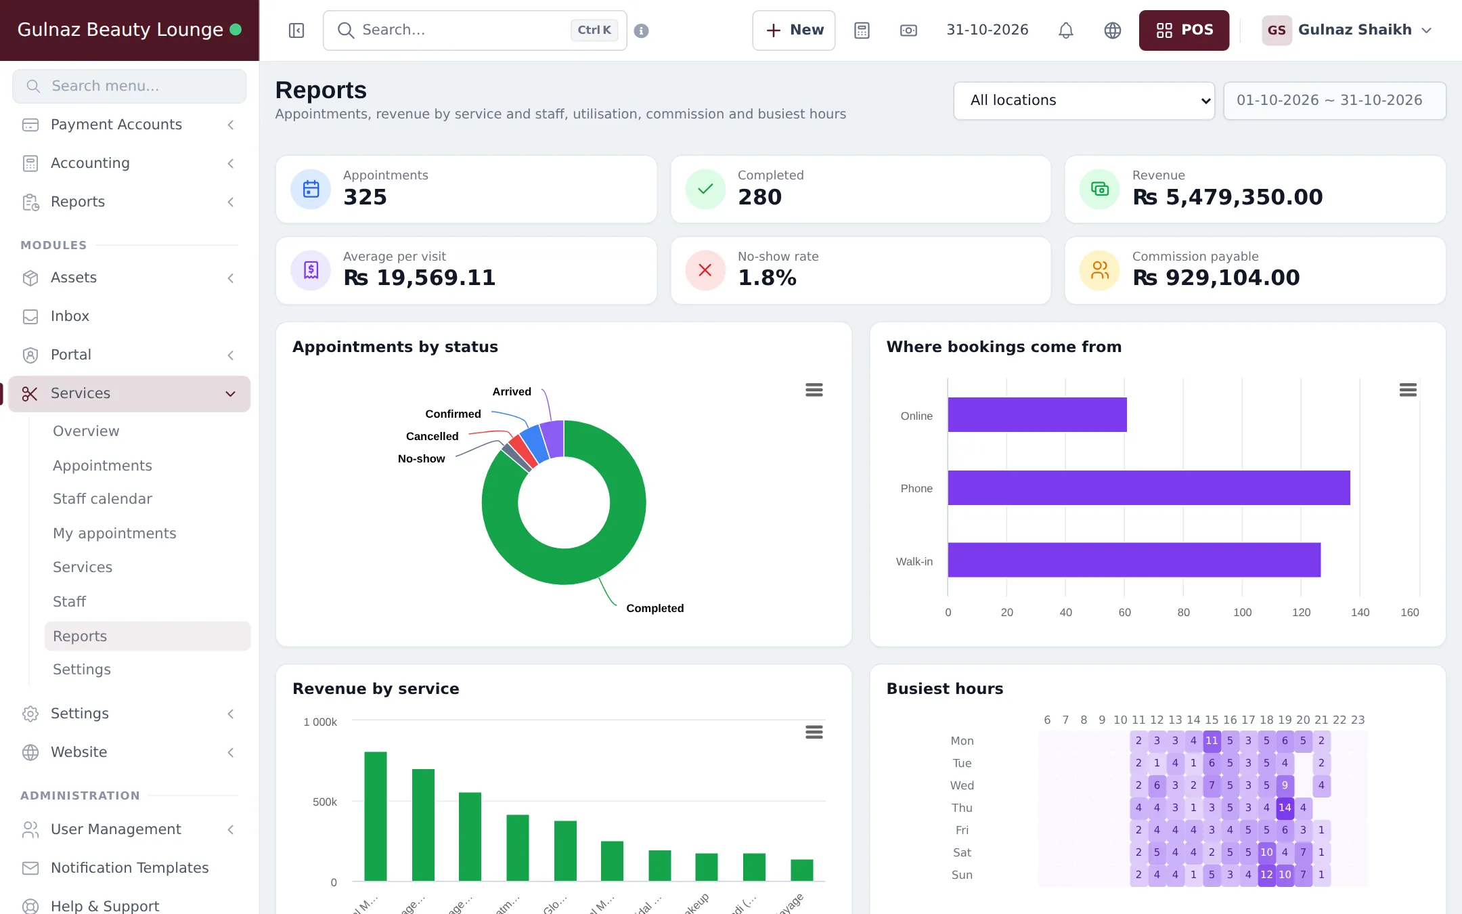Open Gulnaz Shaikh user menu
The width and height of the screenshot is (1462, 914).
click(x=1347, y=30)
